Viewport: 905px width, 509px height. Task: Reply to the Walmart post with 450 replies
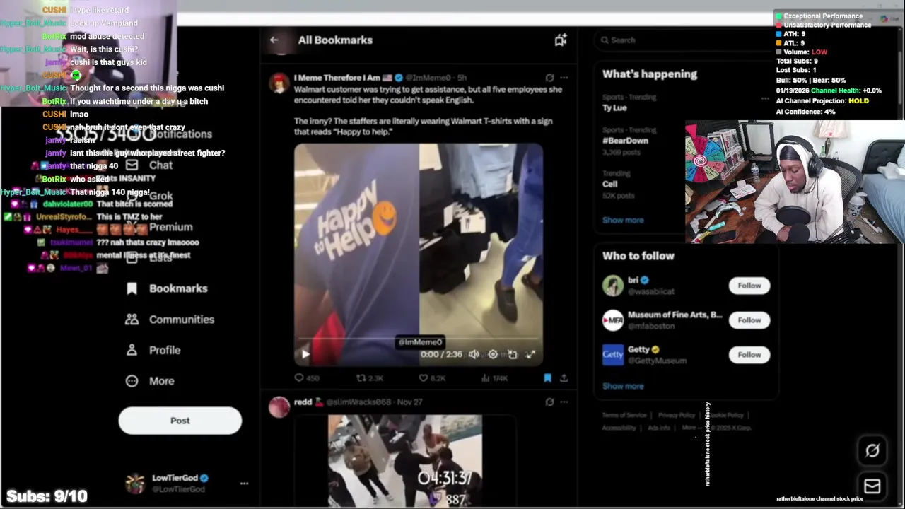coord(307,378)
